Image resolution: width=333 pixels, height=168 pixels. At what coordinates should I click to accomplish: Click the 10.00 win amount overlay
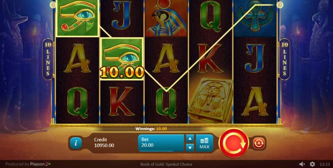point(122,72)
